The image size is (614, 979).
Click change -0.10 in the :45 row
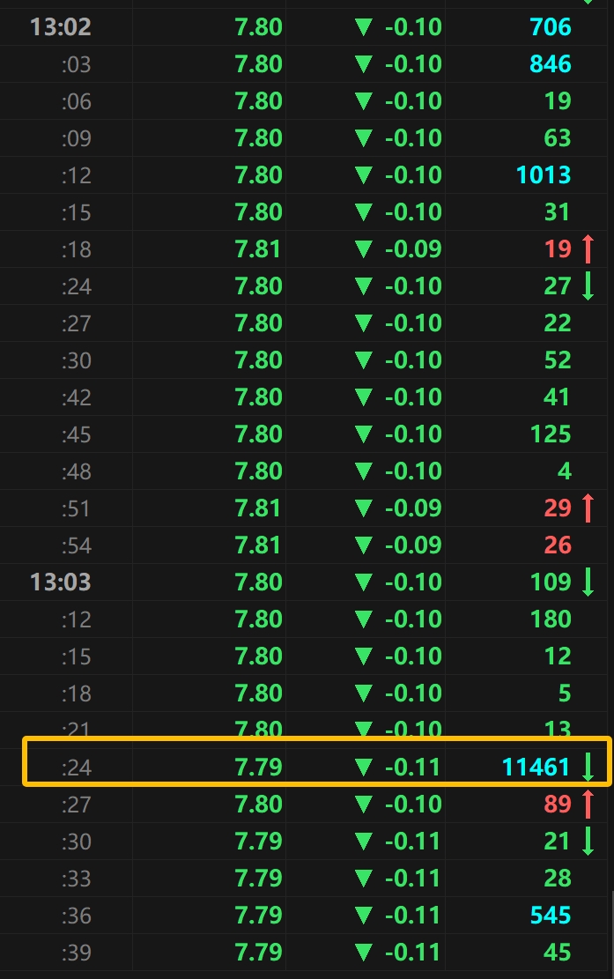coord(413,434)
